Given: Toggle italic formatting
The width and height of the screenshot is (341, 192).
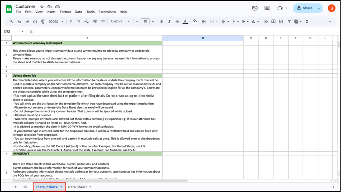Looking at the screenshot, I should (169, 21).
